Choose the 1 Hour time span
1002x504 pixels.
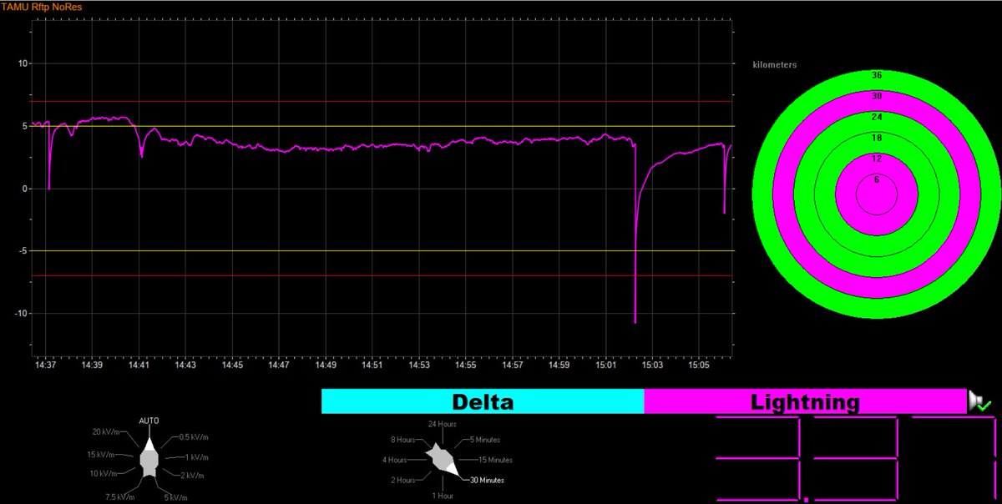pyautogui.click(x=442, y=497)
